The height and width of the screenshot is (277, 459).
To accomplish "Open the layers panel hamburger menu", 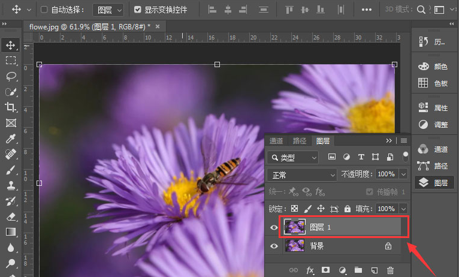I will pyautogui.click(x=404, y=141).
